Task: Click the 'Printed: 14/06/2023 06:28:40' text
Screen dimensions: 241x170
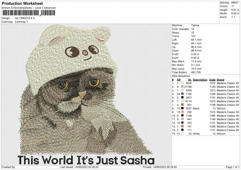Action: (160, 167)
